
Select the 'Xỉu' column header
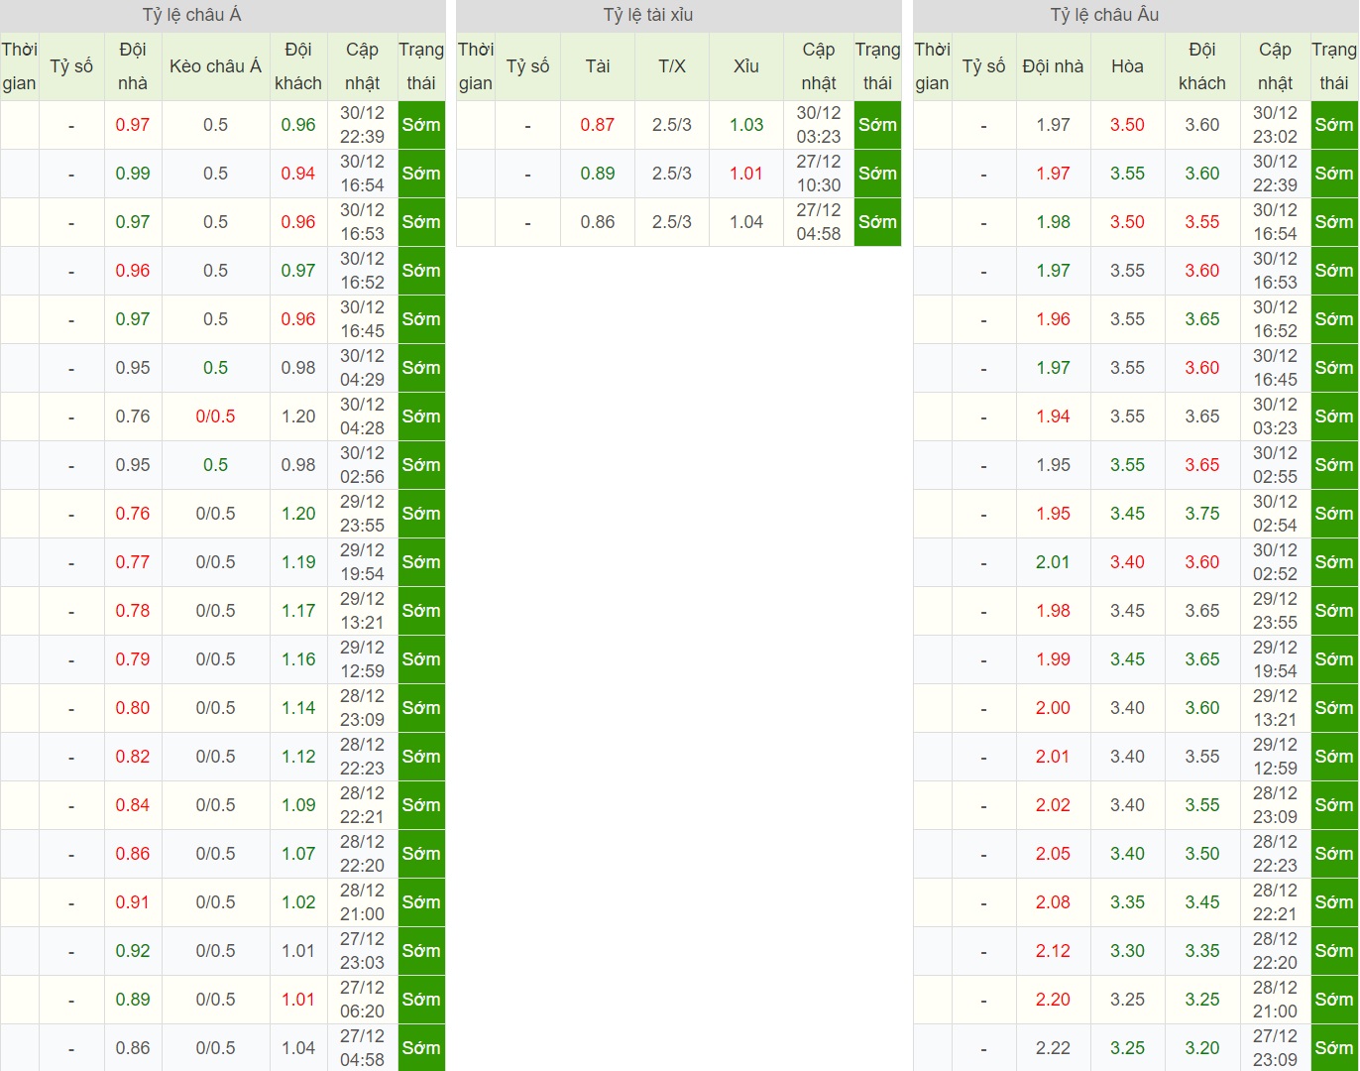[746, 66]
